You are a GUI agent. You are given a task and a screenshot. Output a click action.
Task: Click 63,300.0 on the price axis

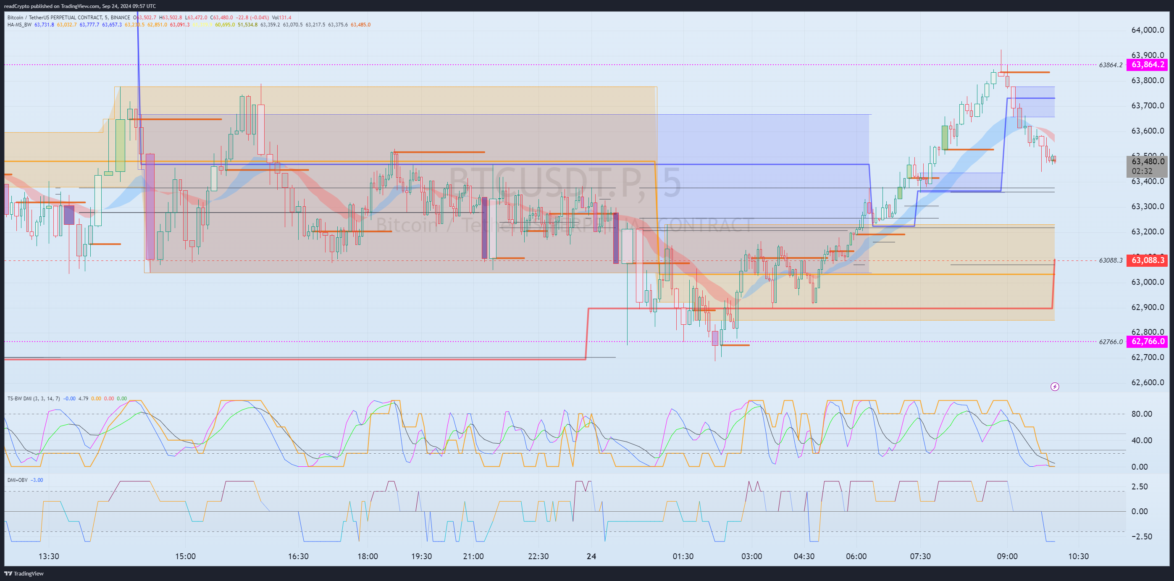[1148, 206]
